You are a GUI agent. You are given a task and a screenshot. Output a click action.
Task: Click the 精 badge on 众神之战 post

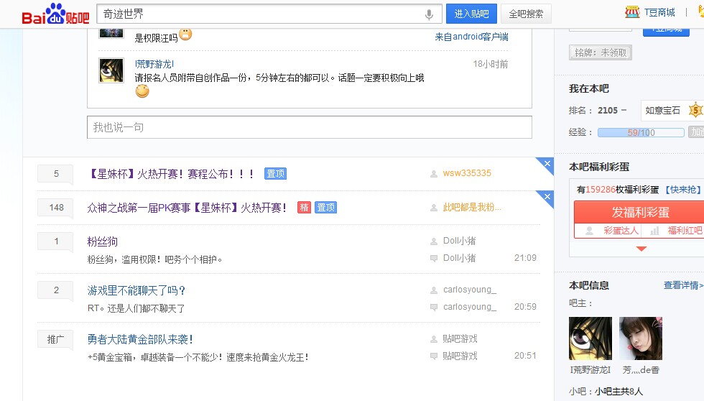[304, 208]
